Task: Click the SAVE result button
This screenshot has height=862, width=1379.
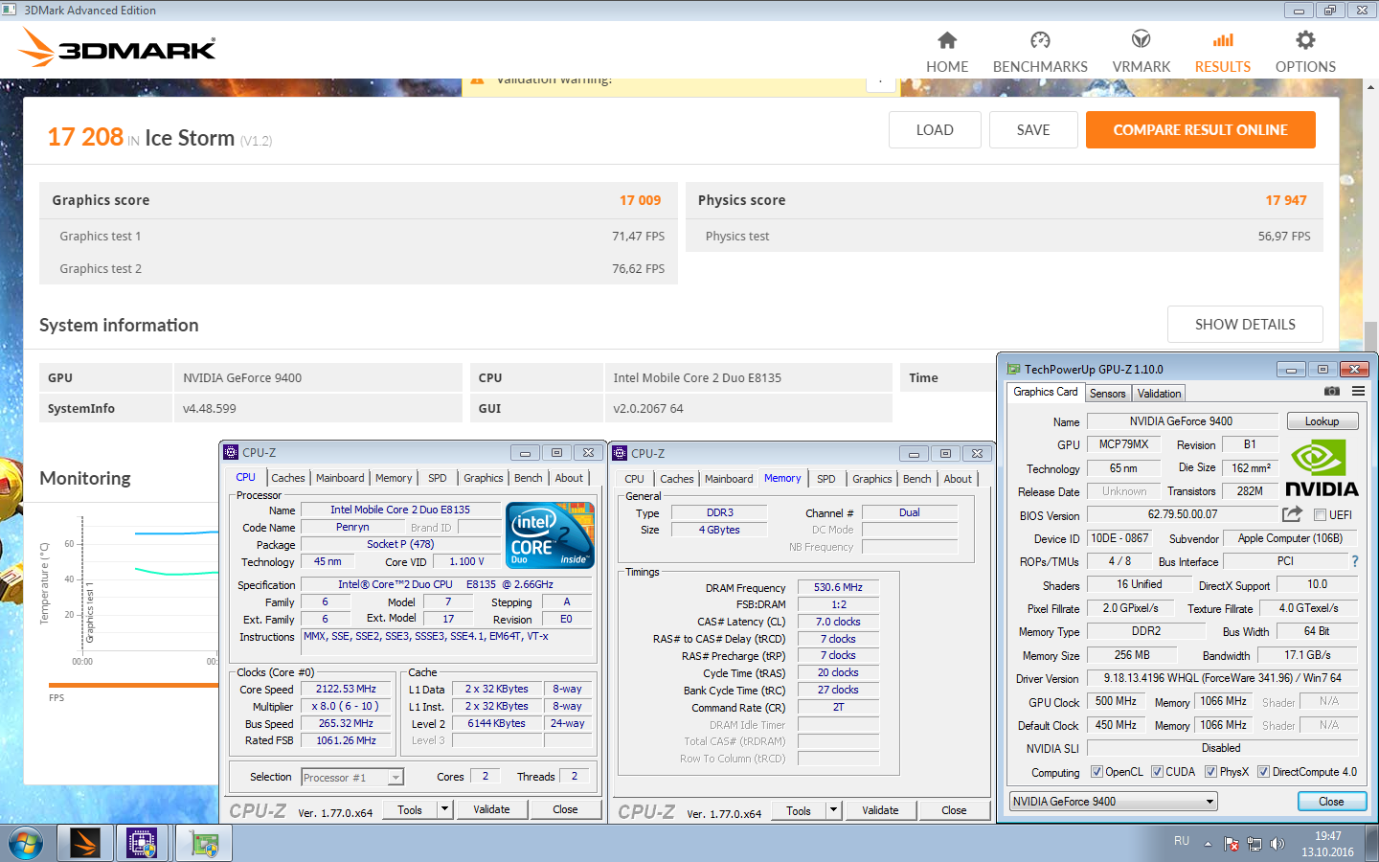Action: pos(1033,130)
